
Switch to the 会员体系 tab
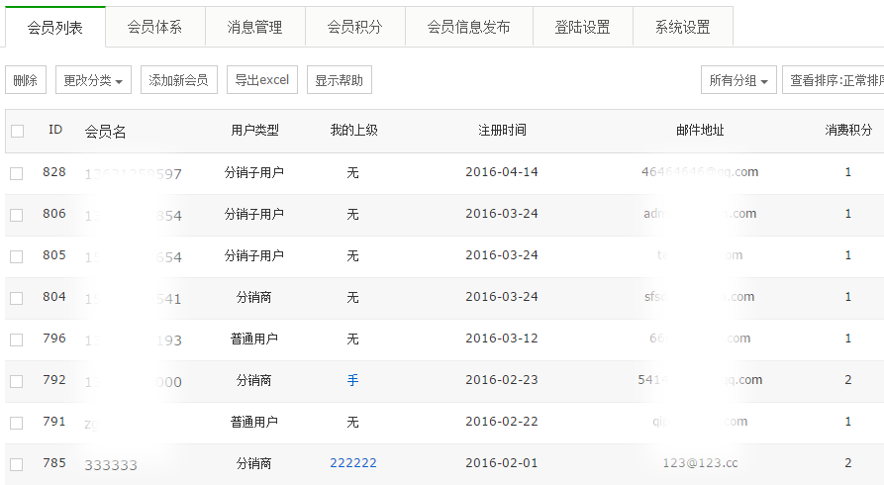154,27
